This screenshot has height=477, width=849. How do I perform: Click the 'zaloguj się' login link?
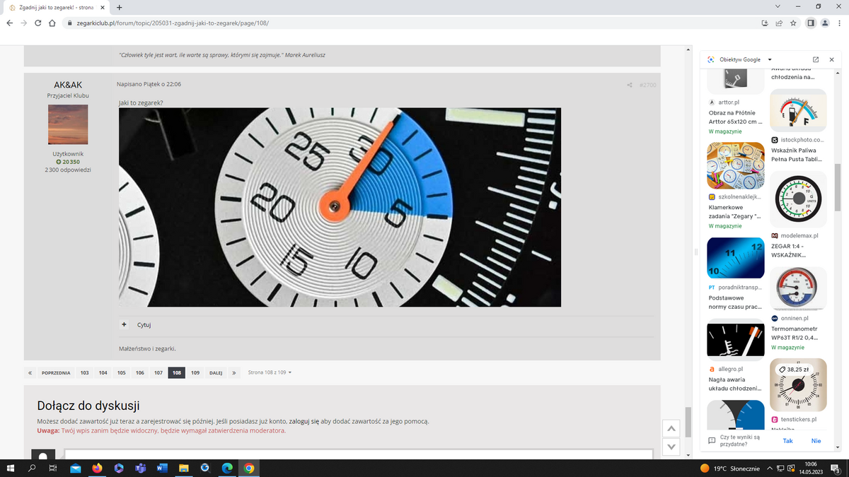tap(304, 421)
